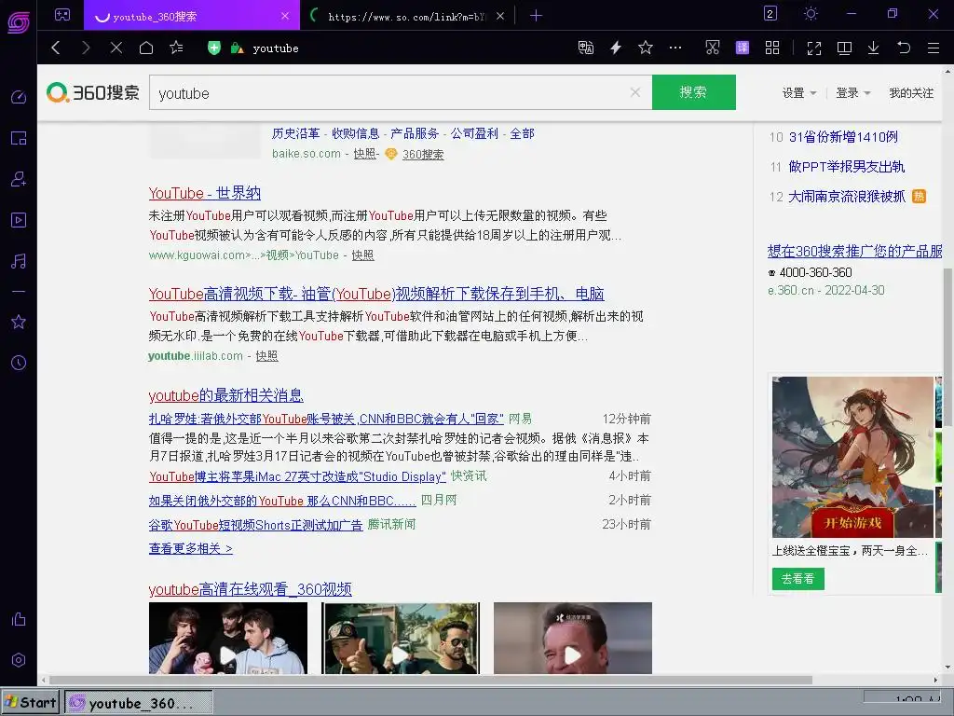954x716 pixels.
Task: Open the sidebar favorites star icon
Action: pyautogui.click(x=19, y=322)
